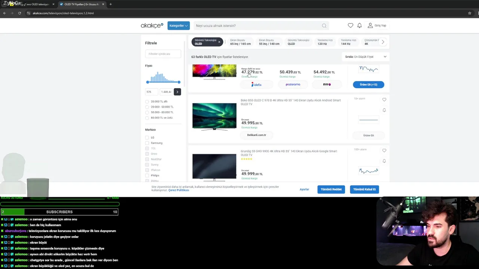Check the NextStar brand filter
The width and height of the screenshot is (479, 269).
tap(147, 159)
